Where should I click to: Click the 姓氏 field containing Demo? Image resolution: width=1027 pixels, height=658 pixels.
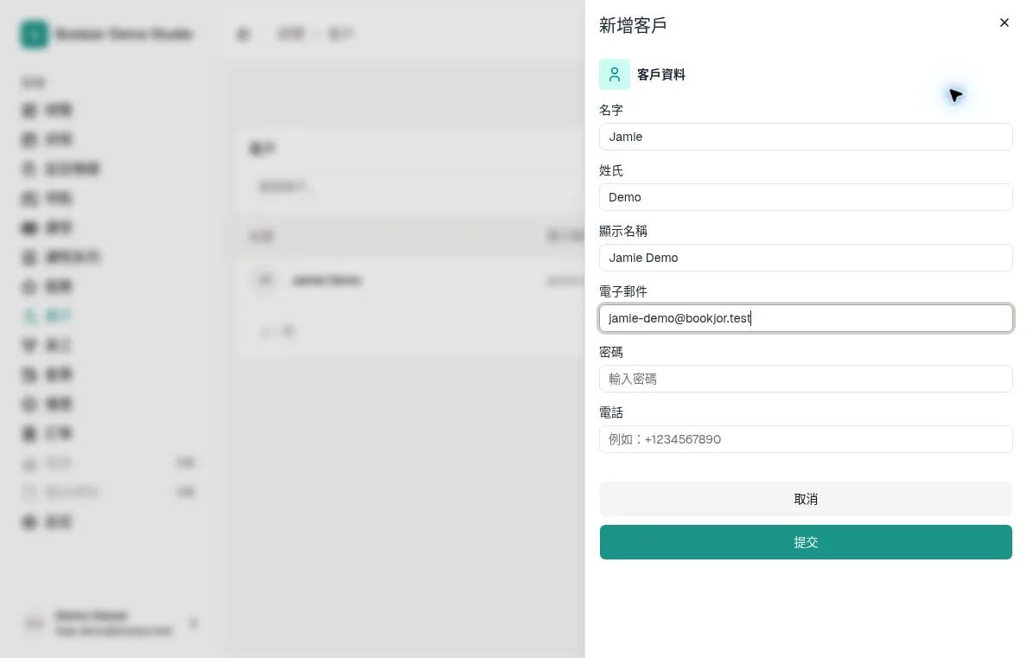coord(806,197)
